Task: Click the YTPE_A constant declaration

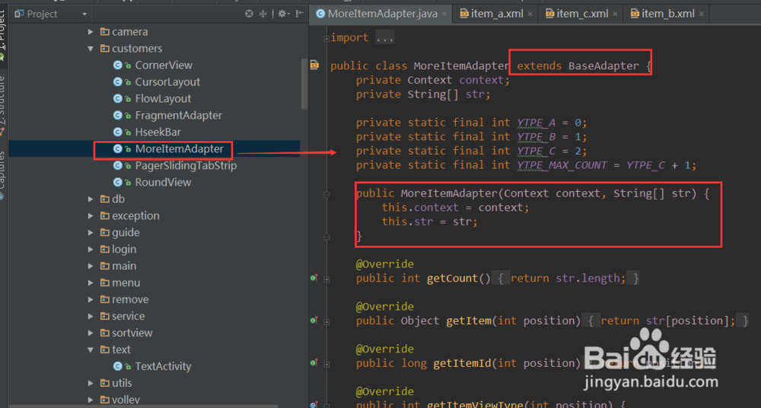Action: point(471,123)
